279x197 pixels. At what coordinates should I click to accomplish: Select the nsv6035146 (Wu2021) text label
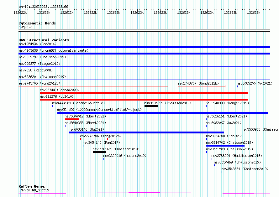tap(86, 129)
